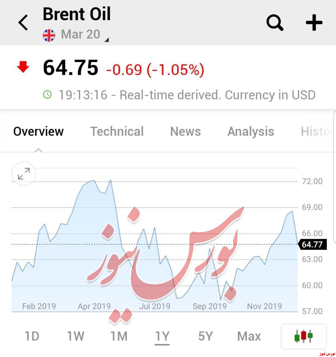
Task: Tap the red down arrow indicator
Action: [23, 67]
